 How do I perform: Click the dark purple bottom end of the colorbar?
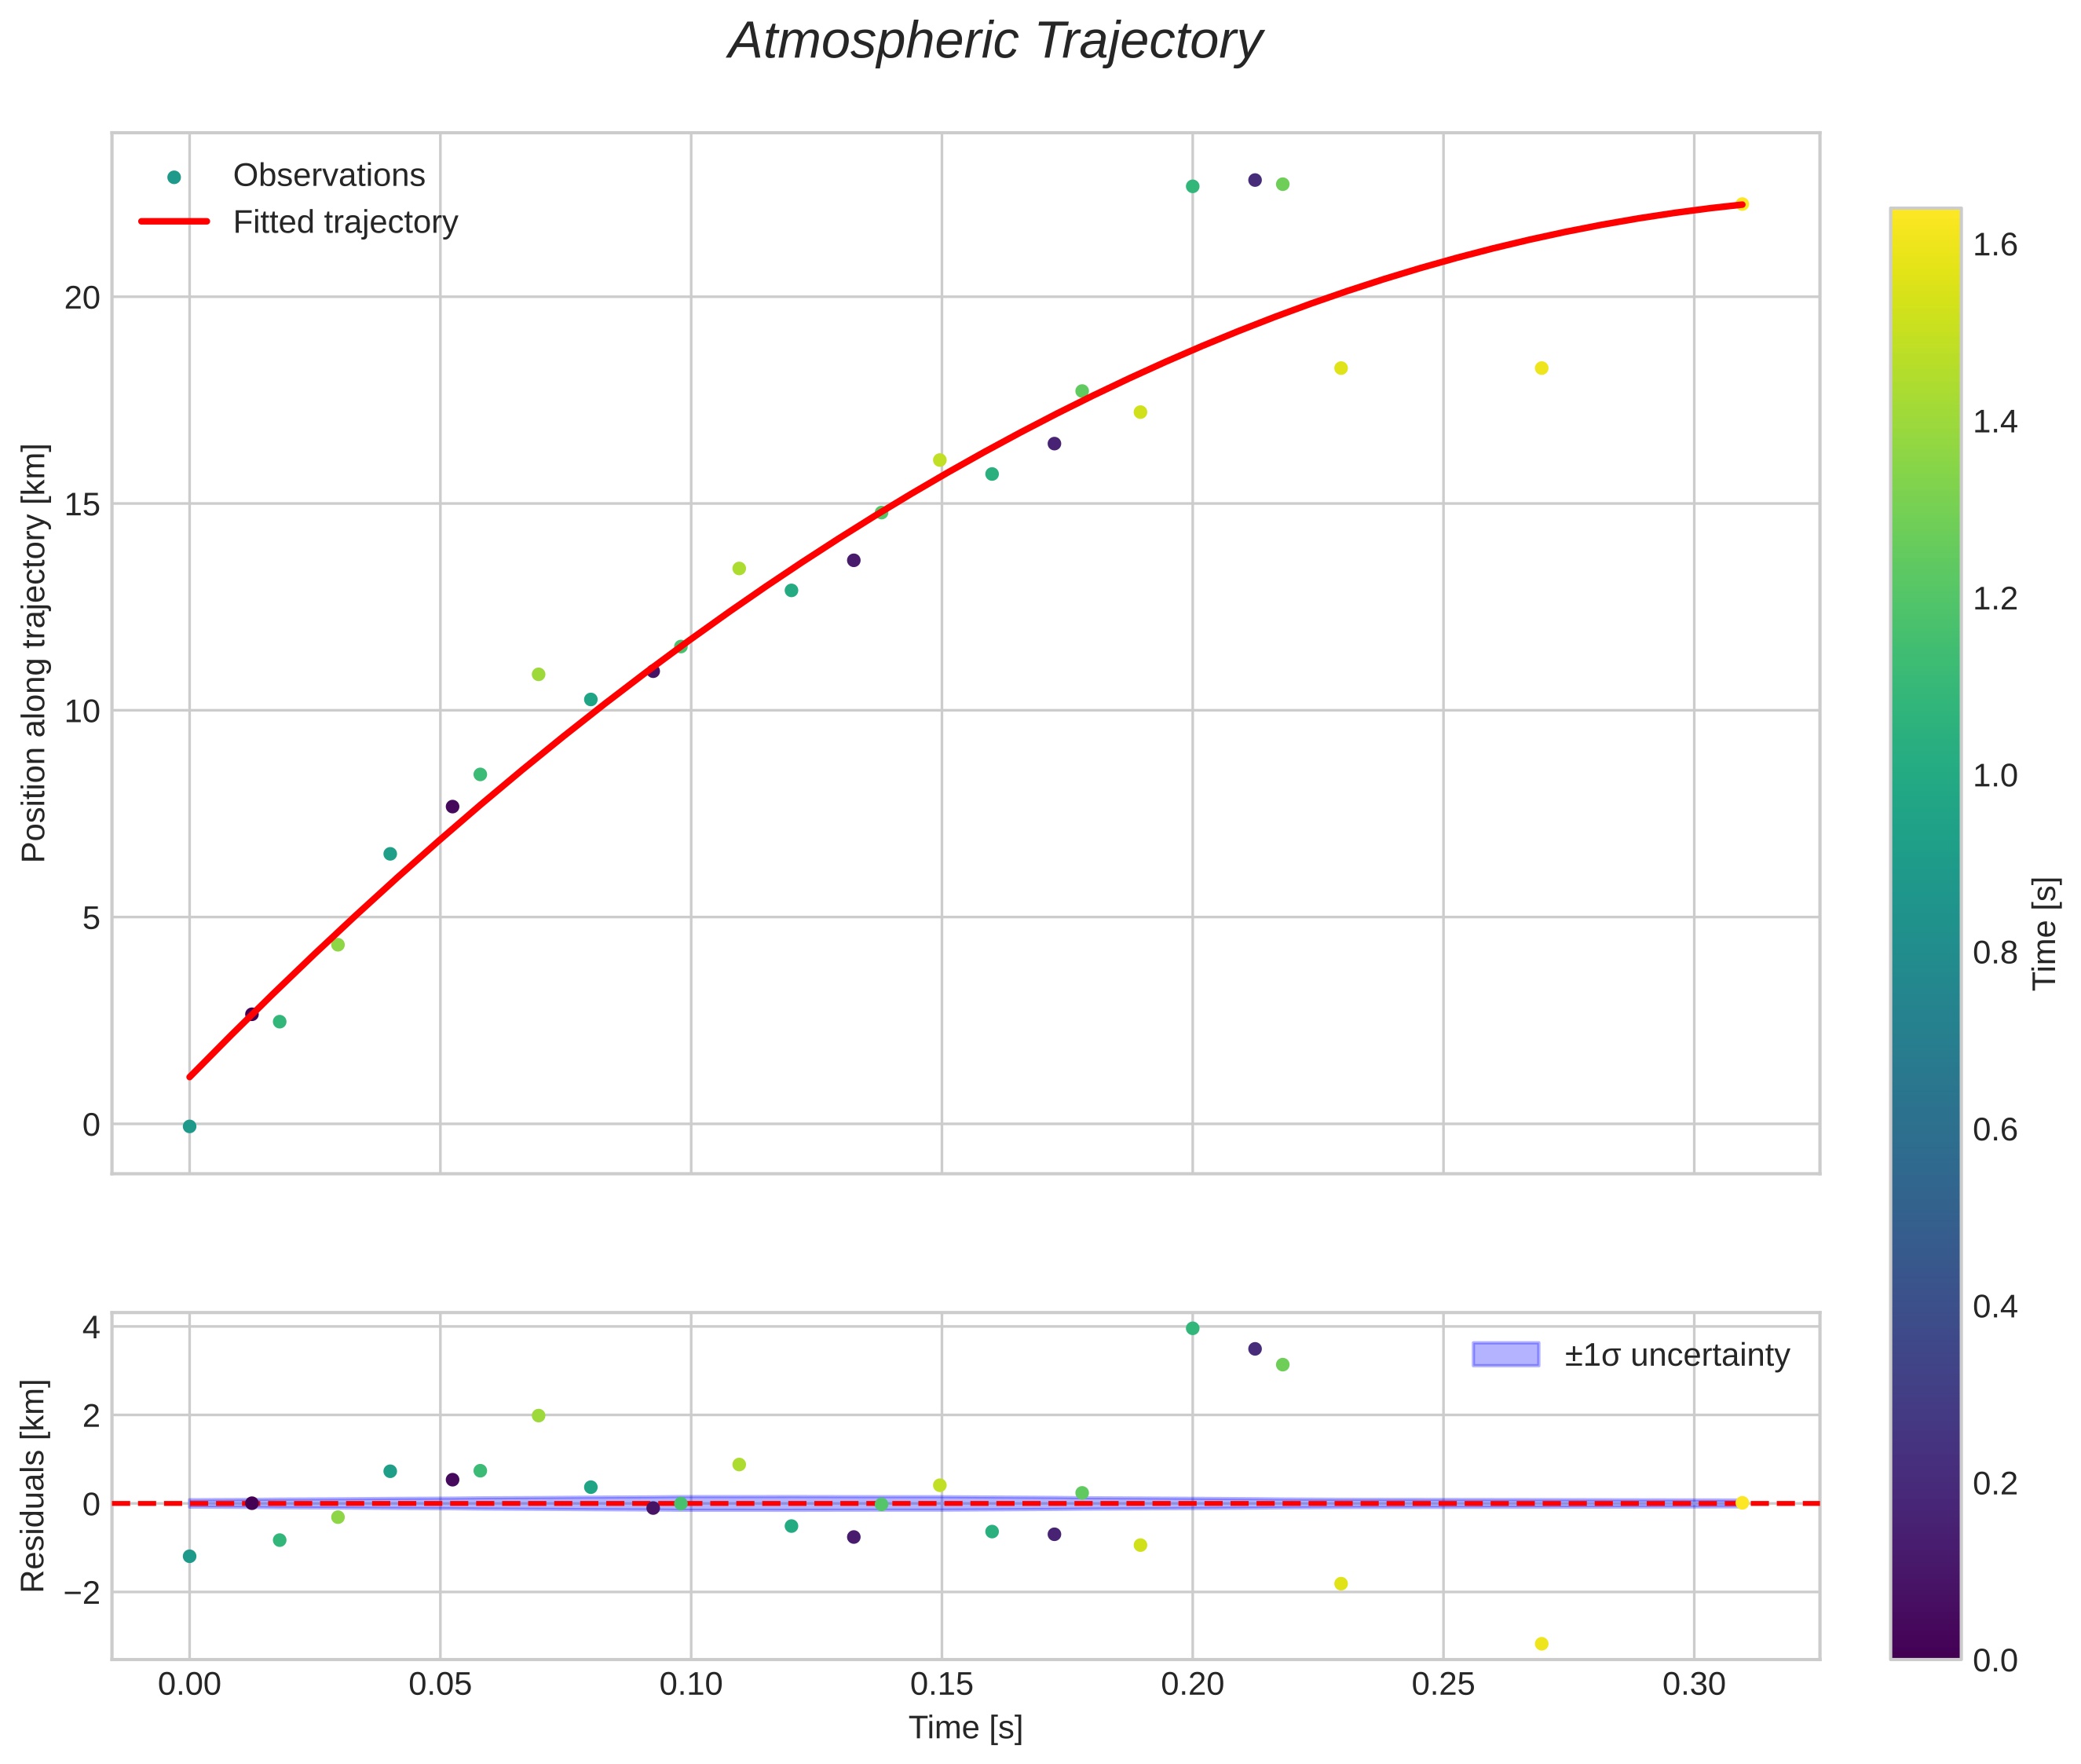1925,1651
